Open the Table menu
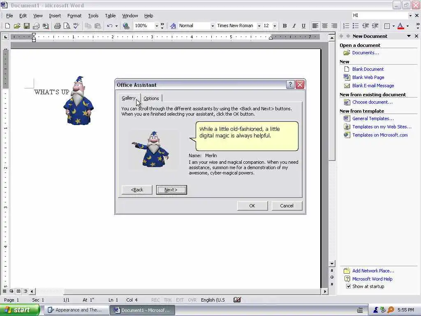The height and width of the screenshot is (316, 421). [110, 16]
